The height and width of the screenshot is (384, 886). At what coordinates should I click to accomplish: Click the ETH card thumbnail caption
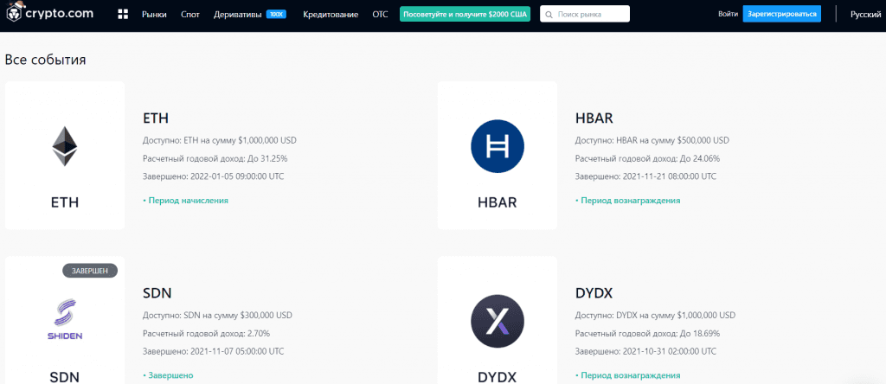(64, 202)
